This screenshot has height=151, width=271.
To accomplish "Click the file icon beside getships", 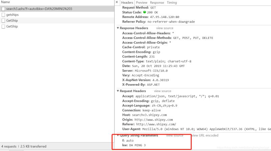I will [x=3, y=15].
